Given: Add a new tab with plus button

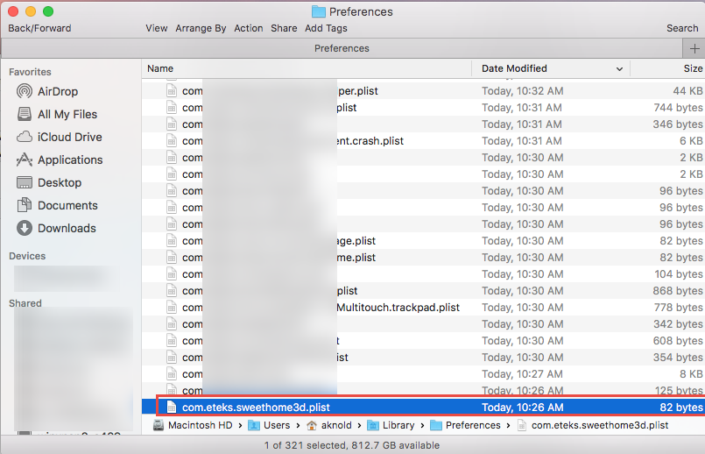Looking at the screenshot, I should coord(695,48).
